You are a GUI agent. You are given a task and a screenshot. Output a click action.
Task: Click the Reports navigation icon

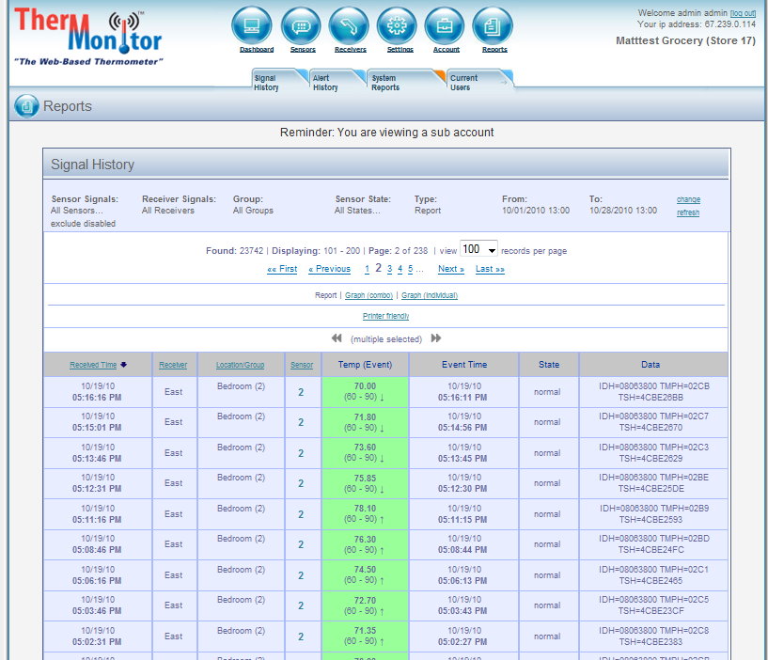point(493,26)
